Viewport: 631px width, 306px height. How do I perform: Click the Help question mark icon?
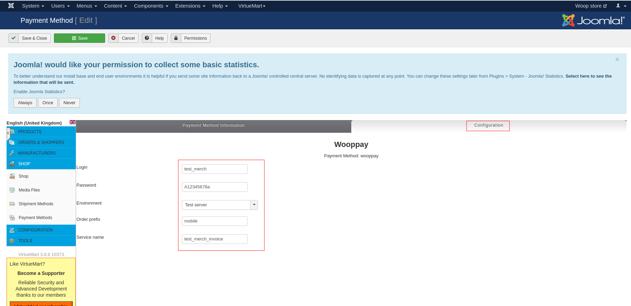click(x=147, y=38)
